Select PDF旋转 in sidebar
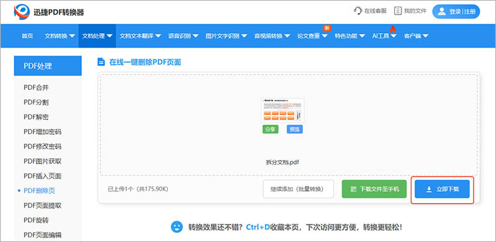The width and height of the screenshot is (496, 242). (x=36, y=220)
